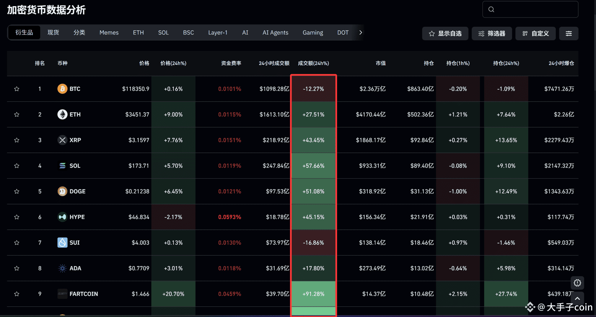Open the FARTCOIN coin name link
Screen dimensions: 596x317
(84, 294)
